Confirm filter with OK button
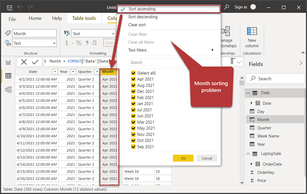307x194 pixels. pos(183,158)
